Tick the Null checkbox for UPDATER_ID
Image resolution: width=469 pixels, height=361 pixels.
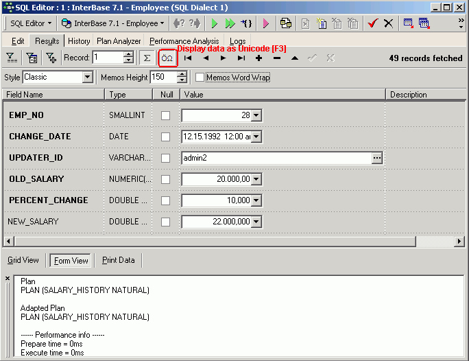[x=165, y=158]
